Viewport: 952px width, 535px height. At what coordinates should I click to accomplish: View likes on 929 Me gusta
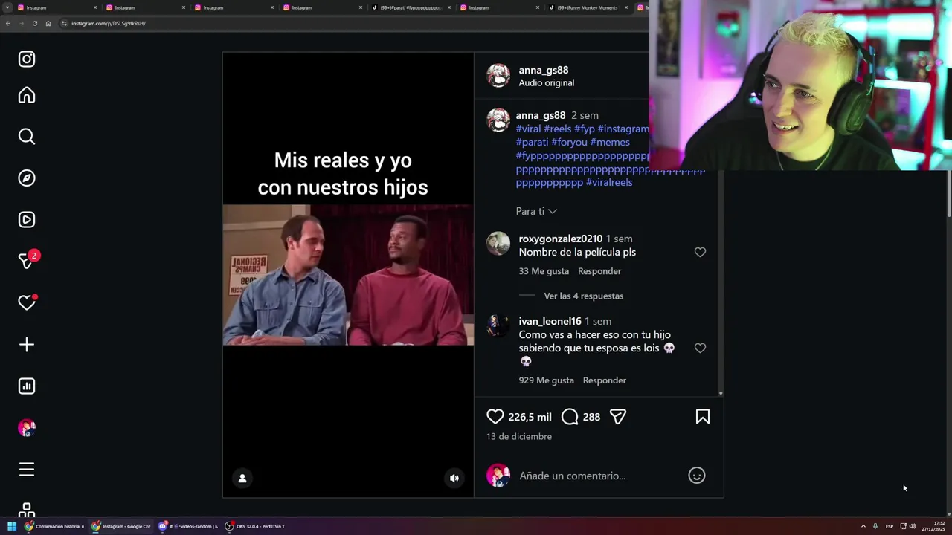547,380
